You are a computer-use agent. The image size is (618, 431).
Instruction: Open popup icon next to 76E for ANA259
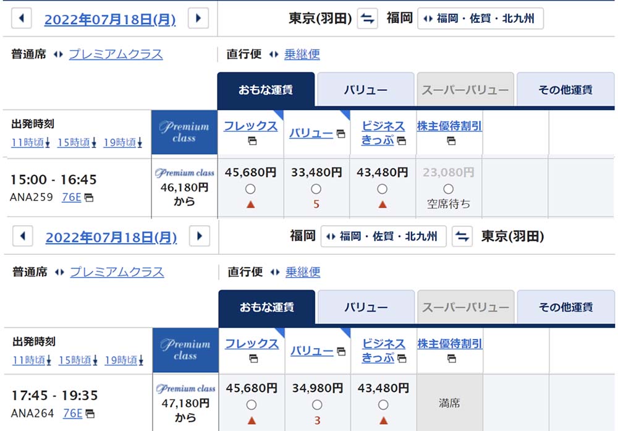tap(89, 197)
